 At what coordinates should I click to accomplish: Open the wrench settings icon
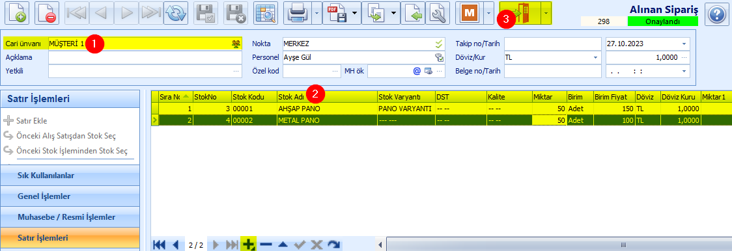(x=438, y=14)
